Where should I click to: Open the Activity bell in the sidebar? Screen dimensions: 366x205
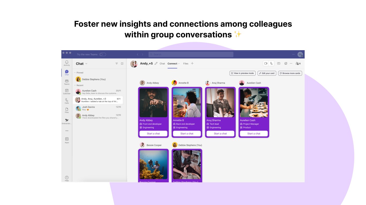[67, 63]
